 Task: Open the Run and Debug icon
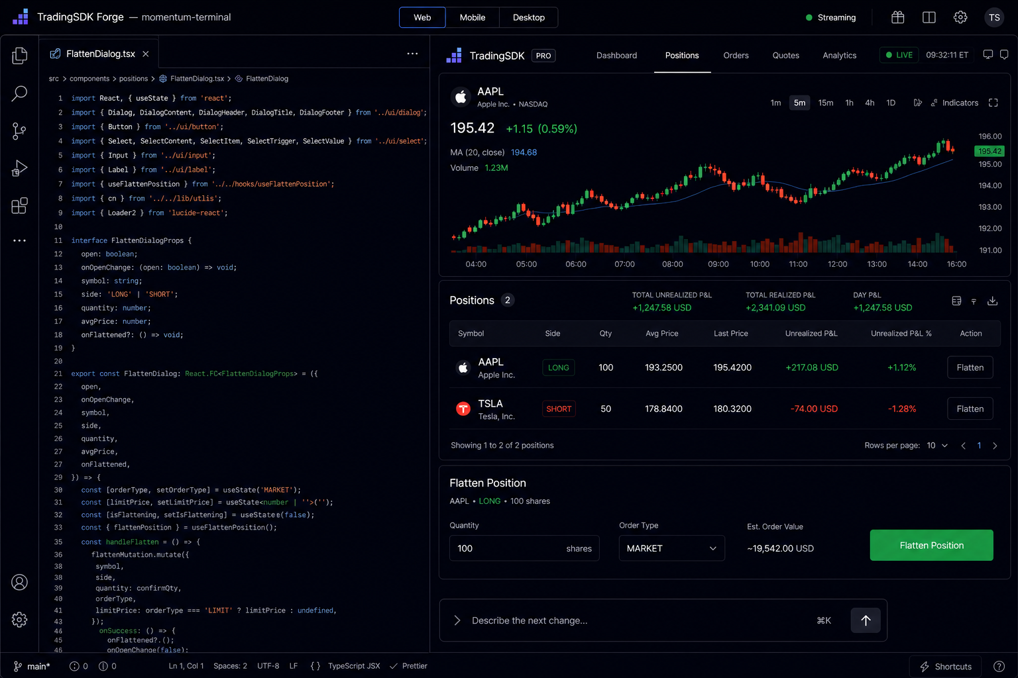(x=19, y=168)
